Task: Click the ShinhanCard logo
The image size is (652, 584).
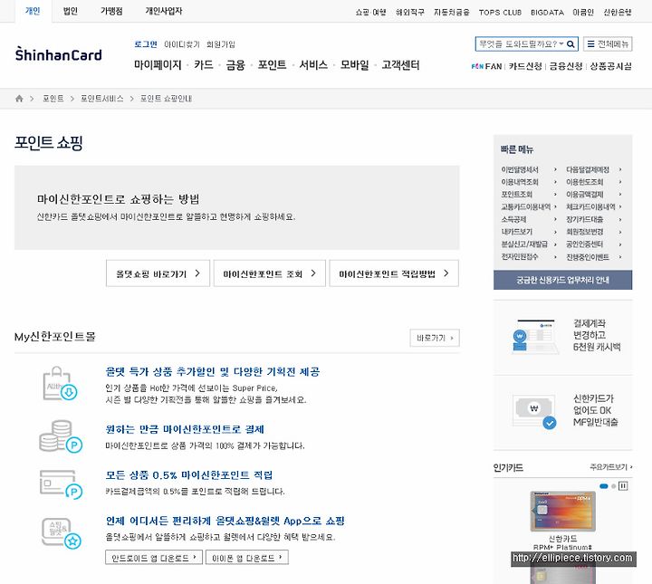Action: (58, 54)
